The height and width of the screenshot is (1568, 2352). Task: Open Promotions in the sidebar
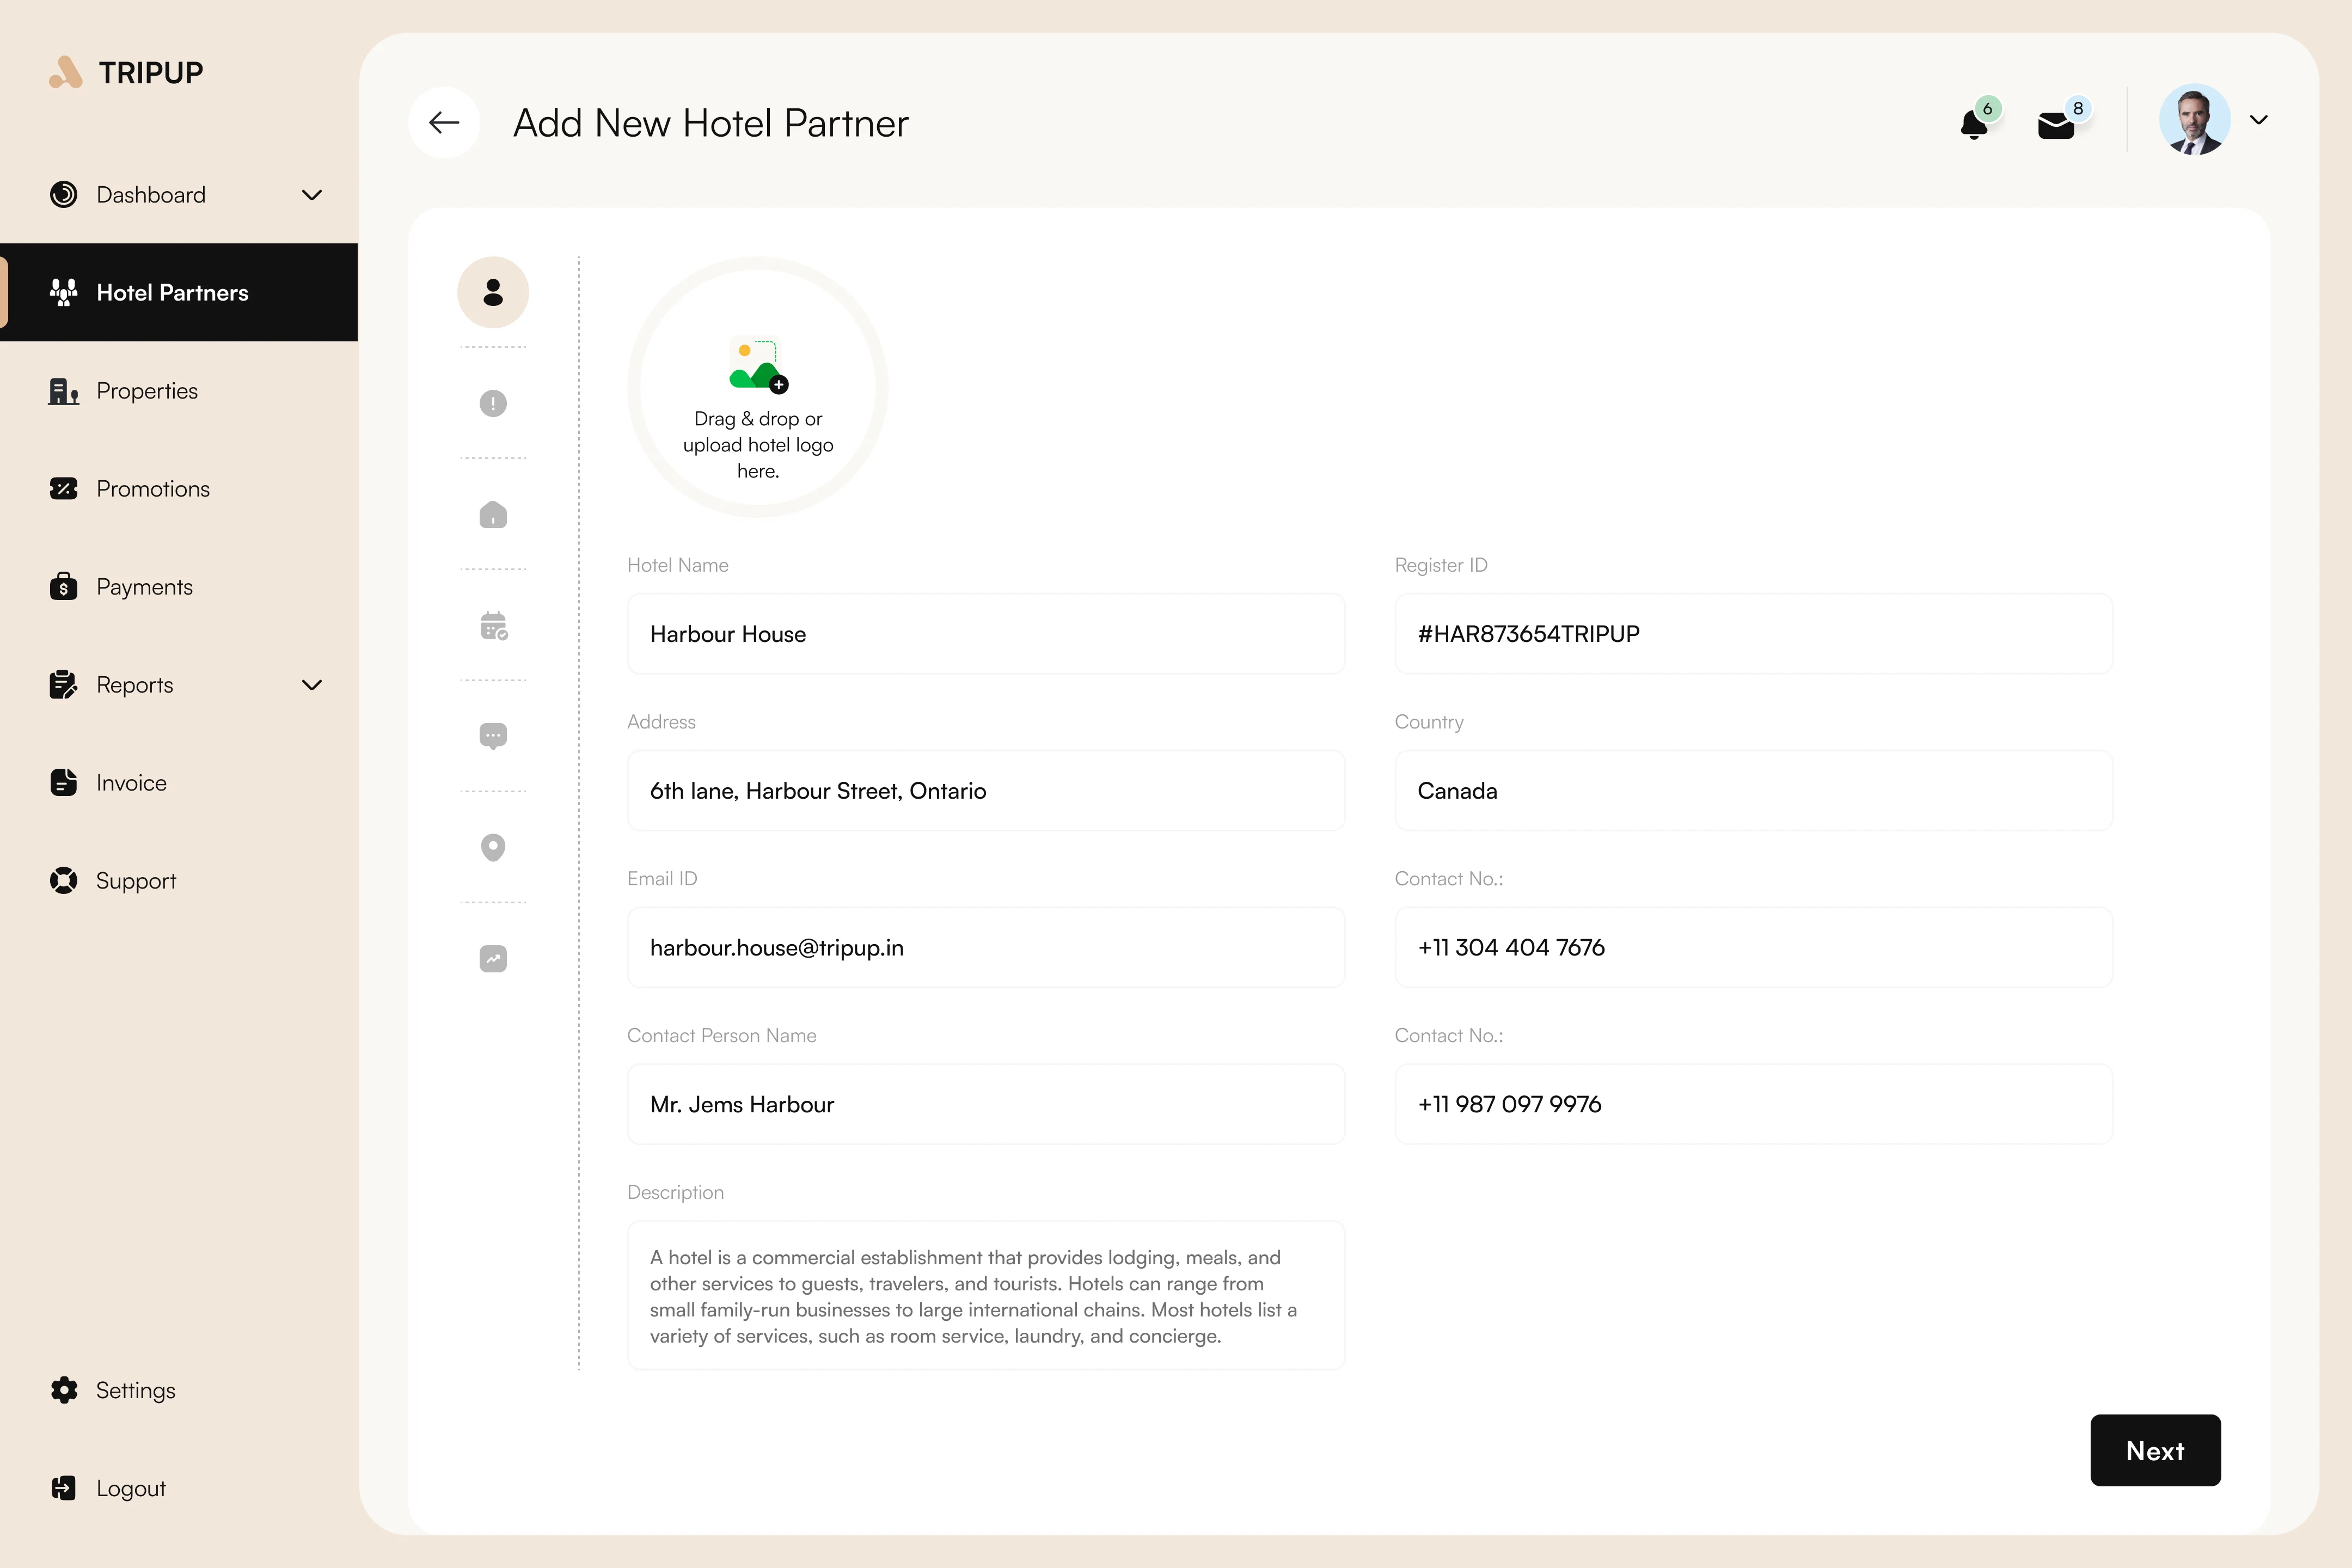(153, 489)
